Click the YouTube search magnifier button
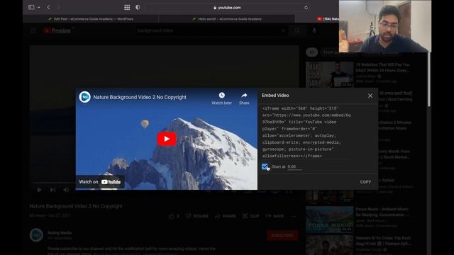Screen dimensions: 454x255 point(297,30)
